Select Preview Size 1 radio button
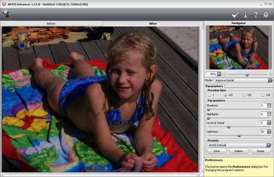Screen dimensions: 274x177 coord(209,95)
